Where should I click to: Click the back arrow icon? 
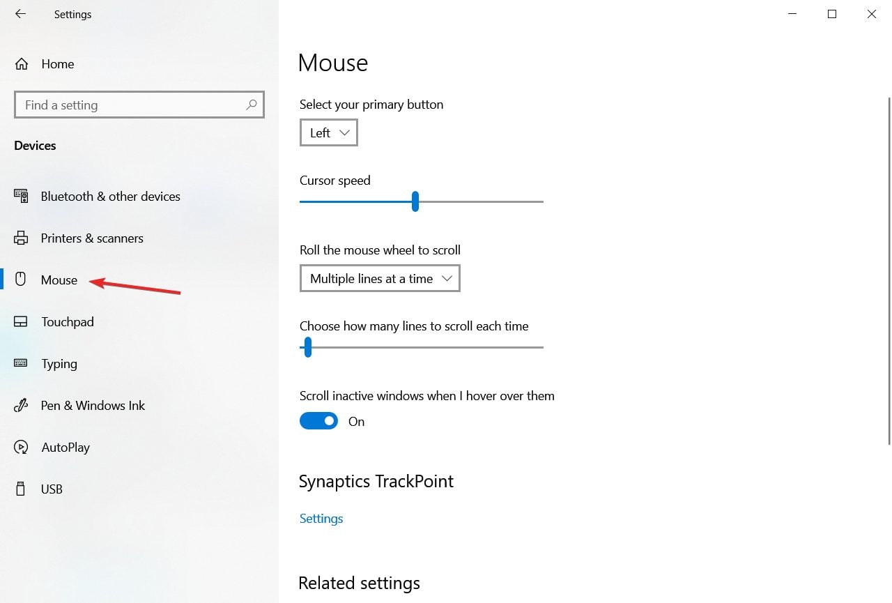click(20, 14)
